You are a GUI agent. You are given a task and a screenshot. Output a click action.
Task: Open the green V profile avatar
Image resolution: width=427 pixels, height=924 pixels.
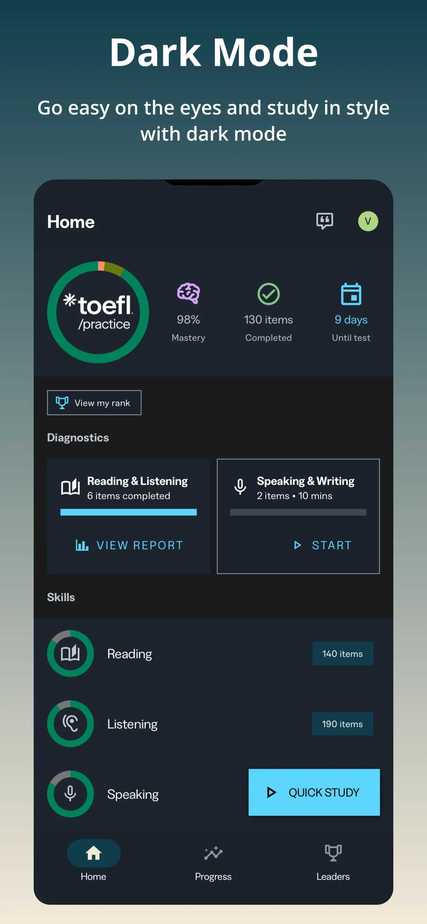[368, 221]
